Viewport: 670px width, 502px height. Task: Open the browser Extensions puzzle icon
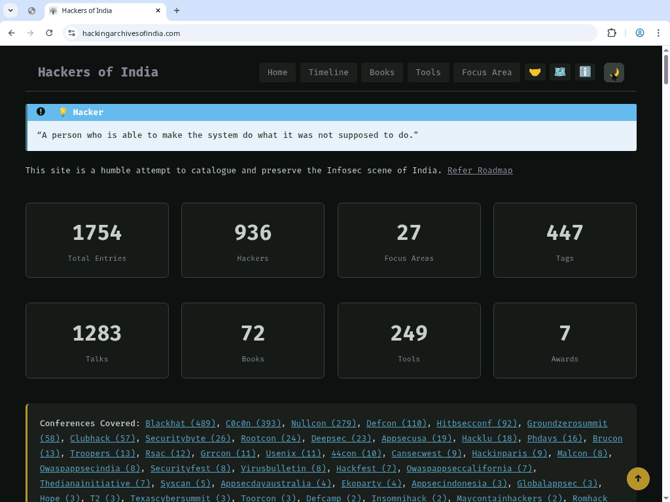pos(612,33)
